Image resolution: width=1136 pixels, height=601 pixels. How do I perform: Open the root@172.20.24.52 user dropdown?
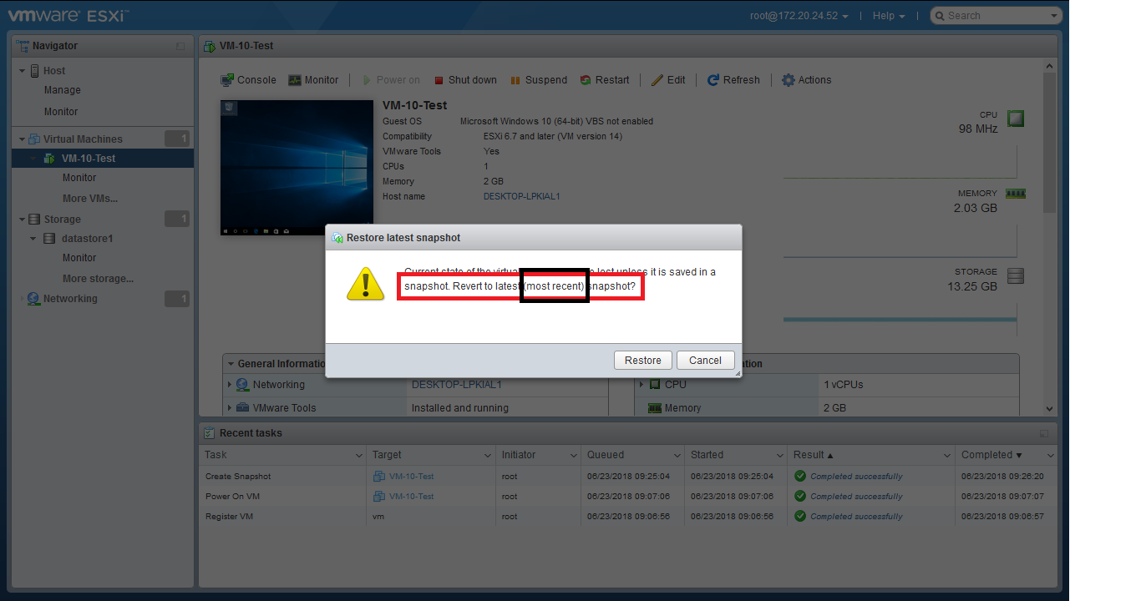pyautogui.click(x=799, y=16)
